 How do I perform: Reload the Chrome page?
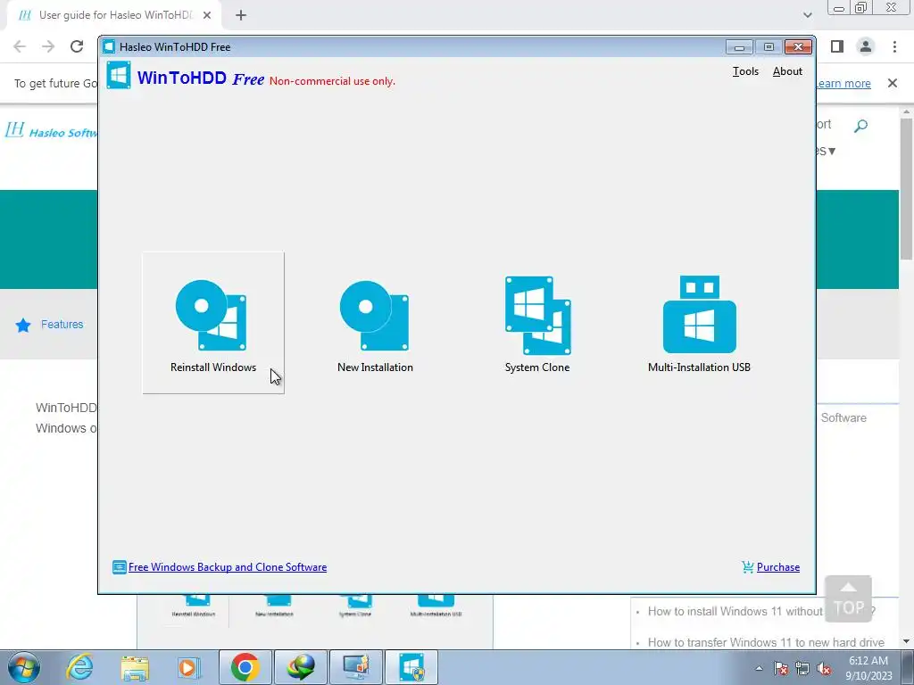coord(77,46)
